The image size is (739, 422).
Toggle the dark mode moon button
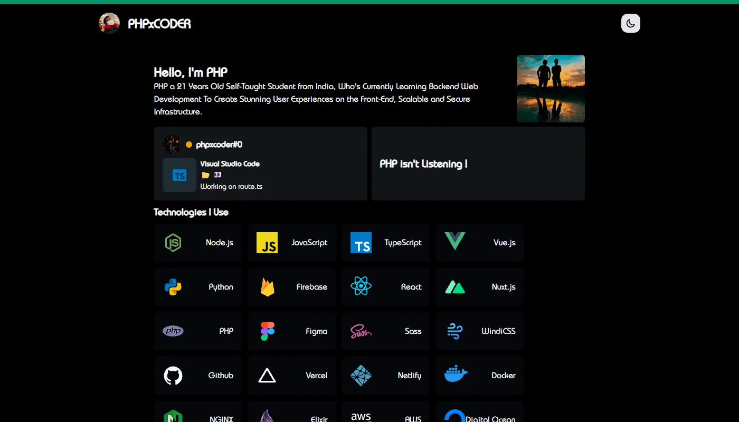point(631,23)
